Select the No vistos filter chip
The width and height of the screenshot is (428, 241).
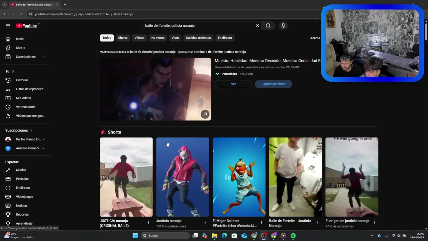158,38
